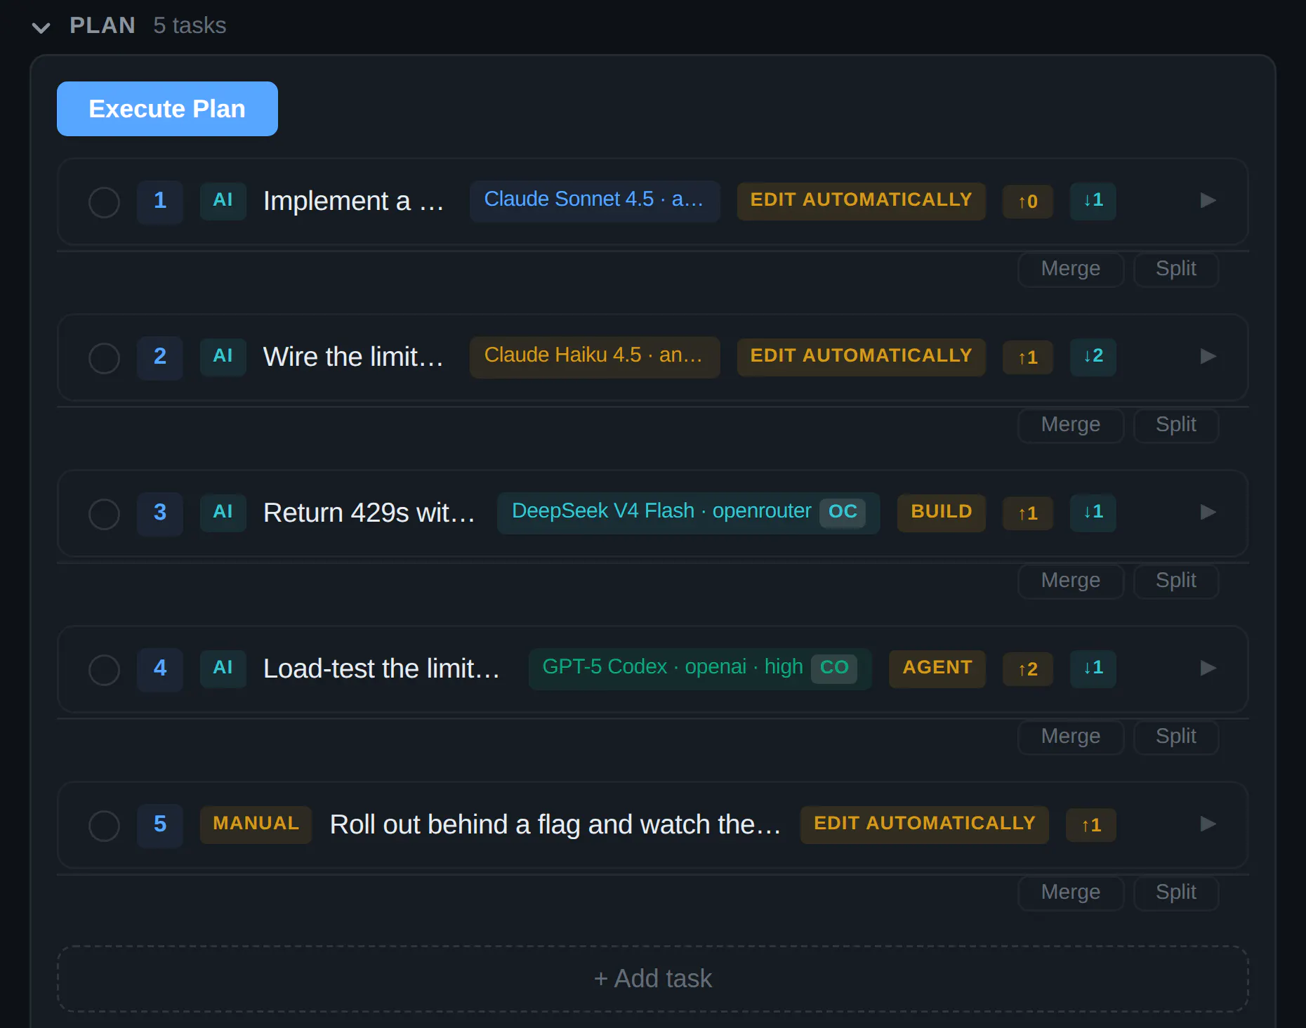The height and width of the screenshot is (1028, 1306).
Task: Click Split below task 1
Action: (x=1176, y=270)
